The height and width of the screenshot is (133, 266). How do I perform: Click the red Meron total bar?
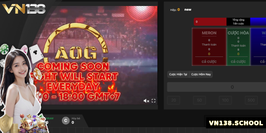click(210, 22)
